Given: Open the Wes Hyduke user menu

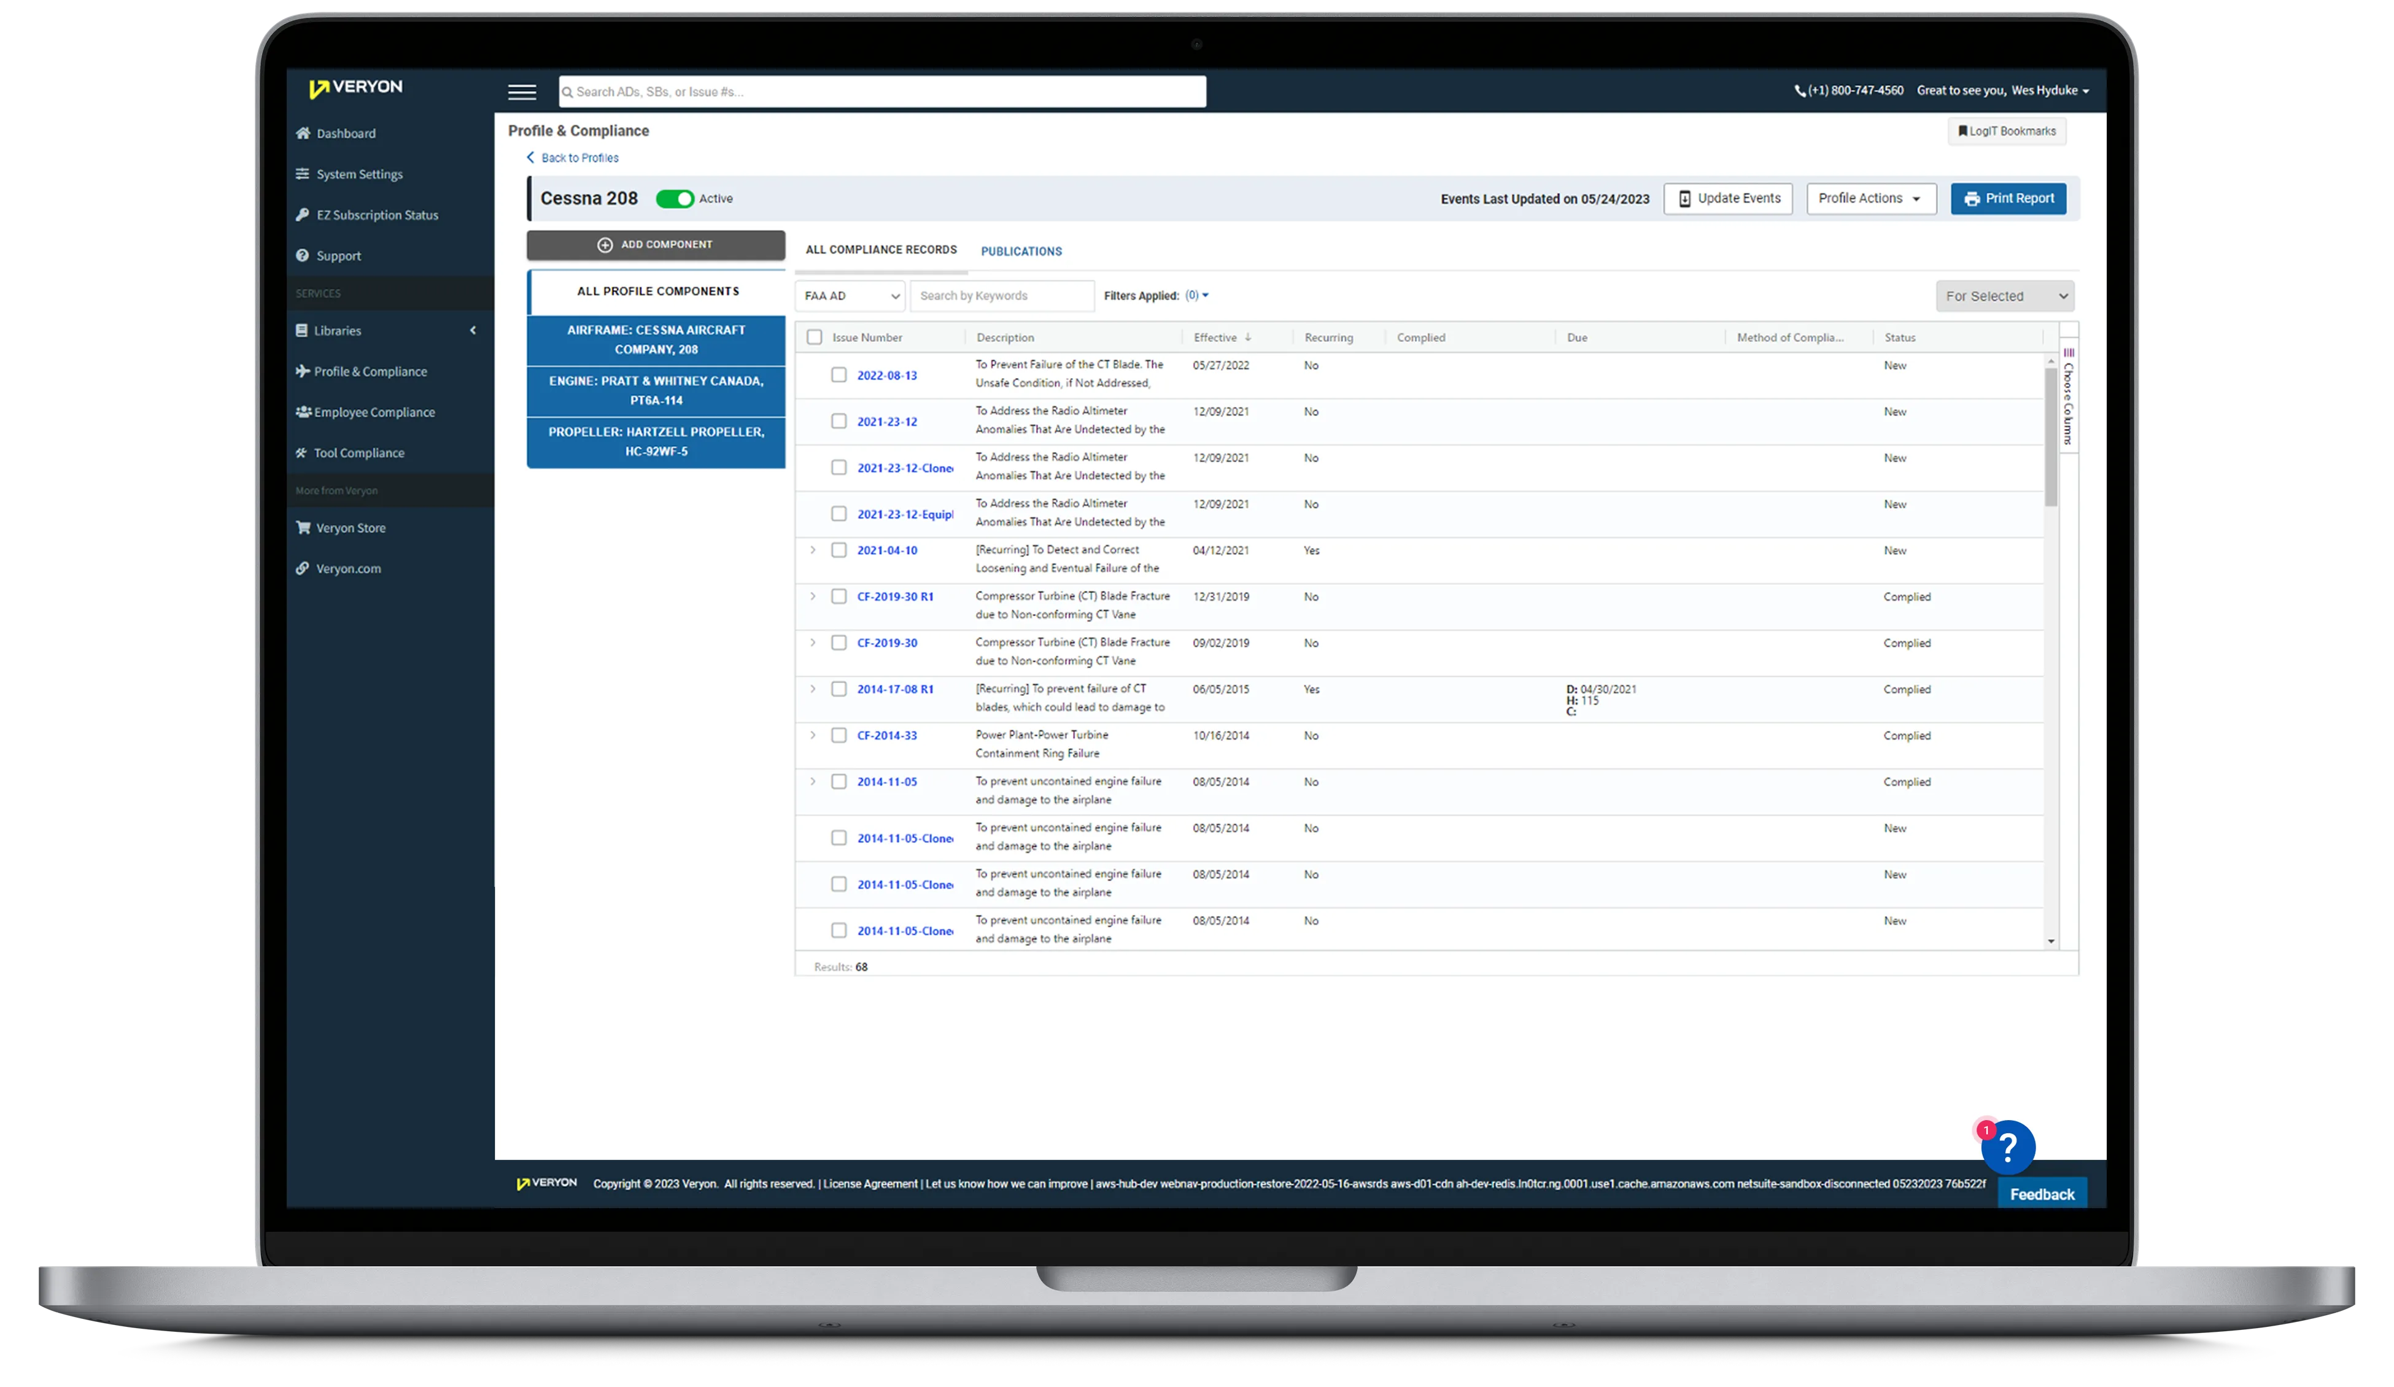Looking at the screenshot, I should (x=2050, y=91).
